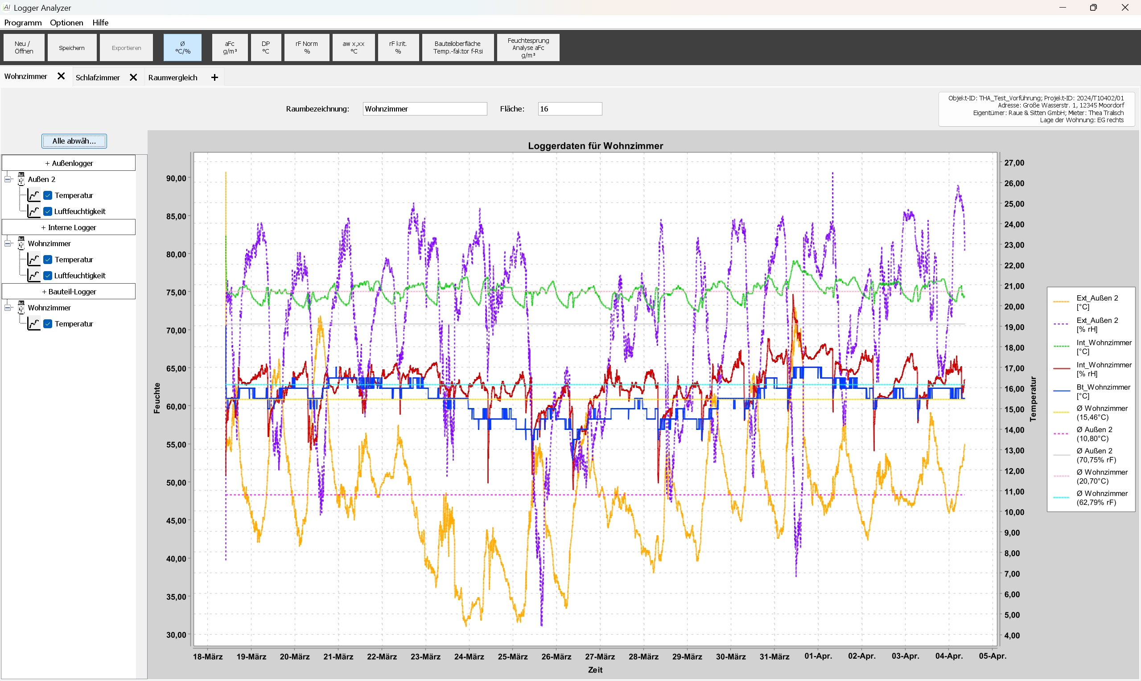The width and height of the screenshot is (1141, 681).
Task: Collapse the internal Wohnzimmer logger node
Action: point(8,244)
